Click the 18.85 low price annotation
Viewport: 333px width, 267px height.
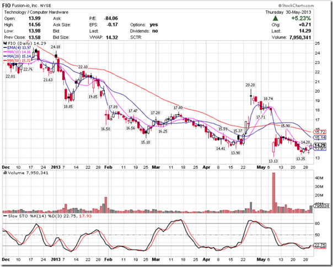tap(68, 106)
